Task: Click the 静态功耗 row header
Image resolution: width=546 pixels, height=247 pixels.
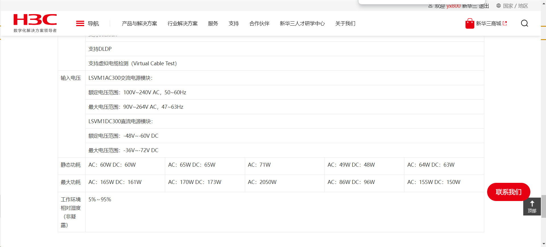Action: click(71, 165)
